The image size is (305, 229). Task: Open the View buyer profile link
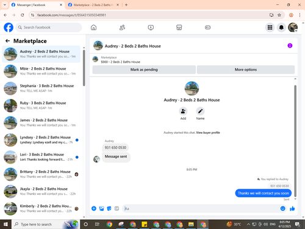point(208,133)
